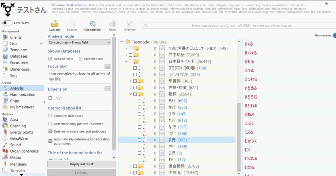
Task: Open Clients in Management sidebar
Action: (x=16, y=37)
